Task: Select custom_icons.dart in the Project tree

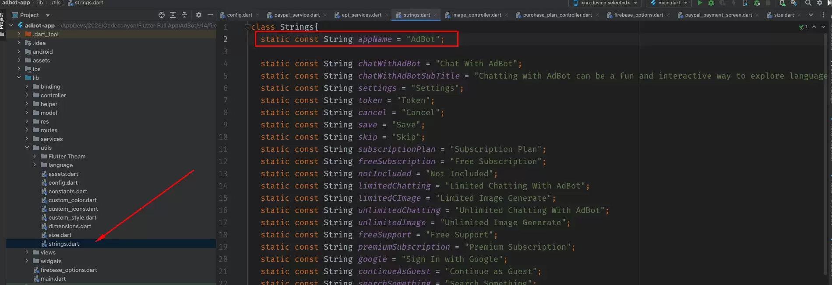Action: coord(73,209)
